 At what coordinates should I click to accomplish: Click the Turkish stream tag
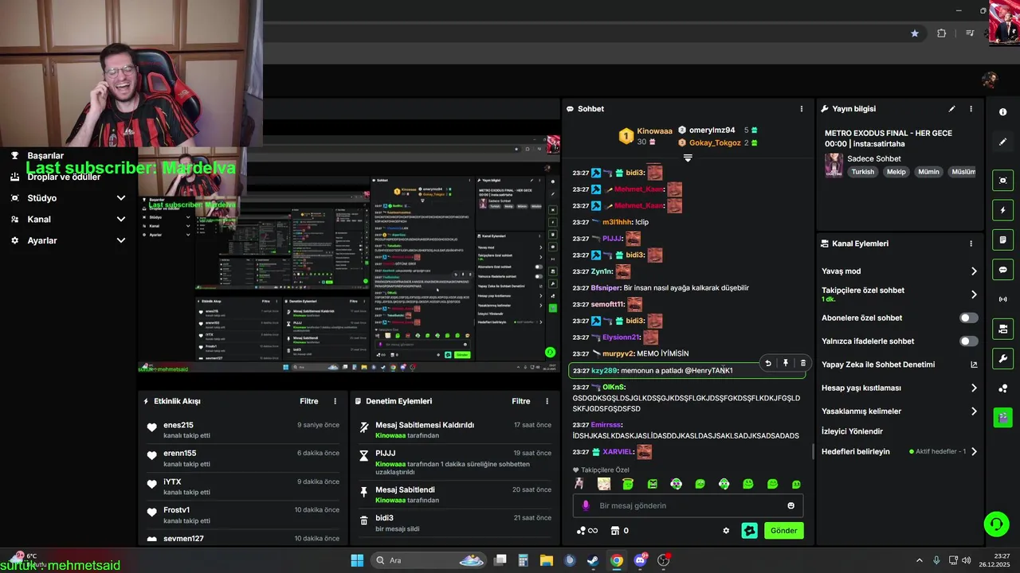point(862,172)
